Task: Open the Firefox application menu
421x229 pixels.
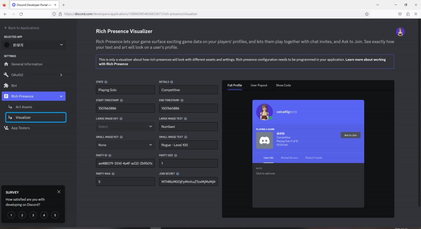Action: [x=416, y=14]
